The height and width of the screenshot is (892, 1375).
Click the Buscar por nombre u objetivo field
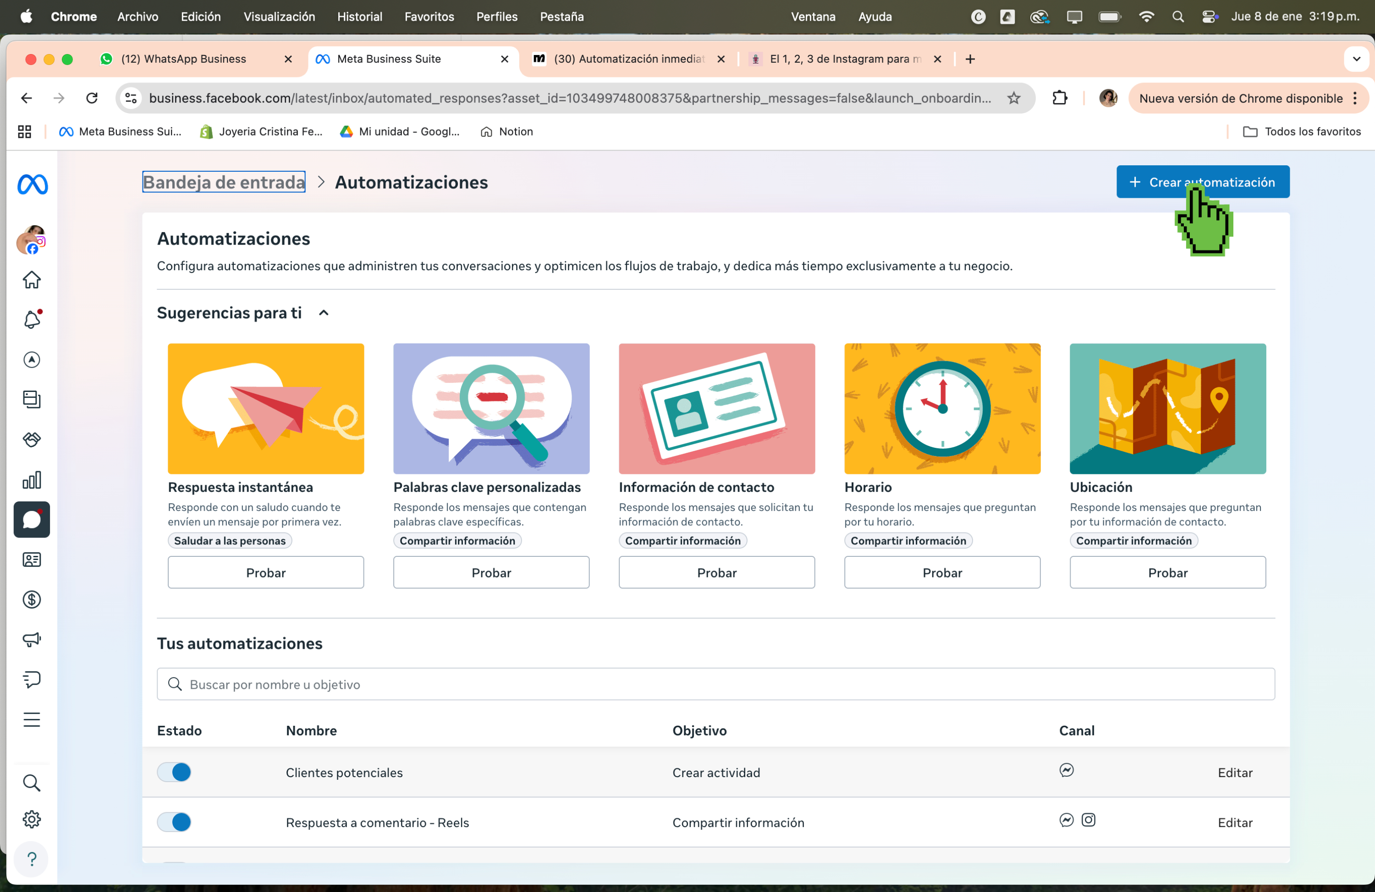click(x=716, y=684)
